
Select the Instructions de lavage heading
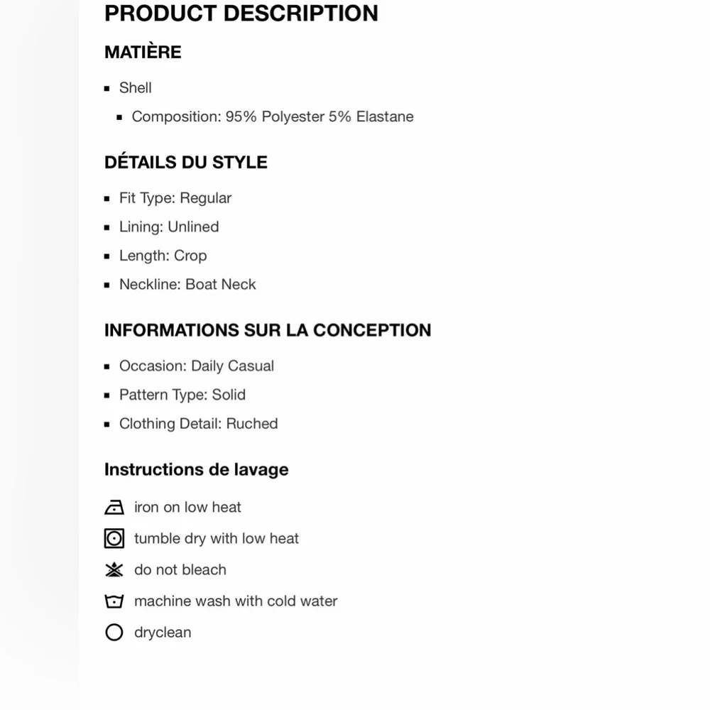tap(196, 470)
